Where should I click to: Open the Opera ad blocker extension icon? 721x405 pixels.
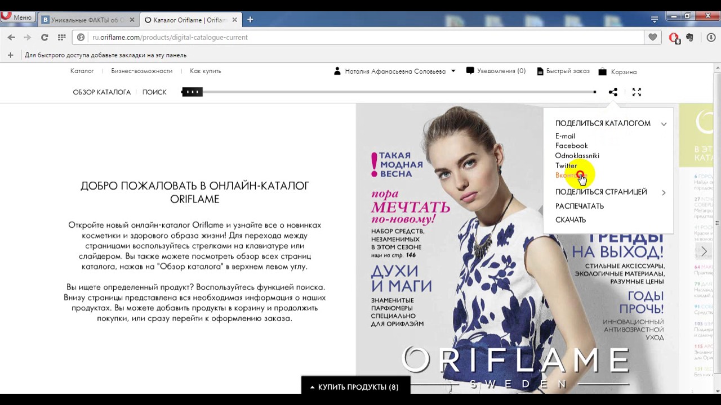coord(674,38)
